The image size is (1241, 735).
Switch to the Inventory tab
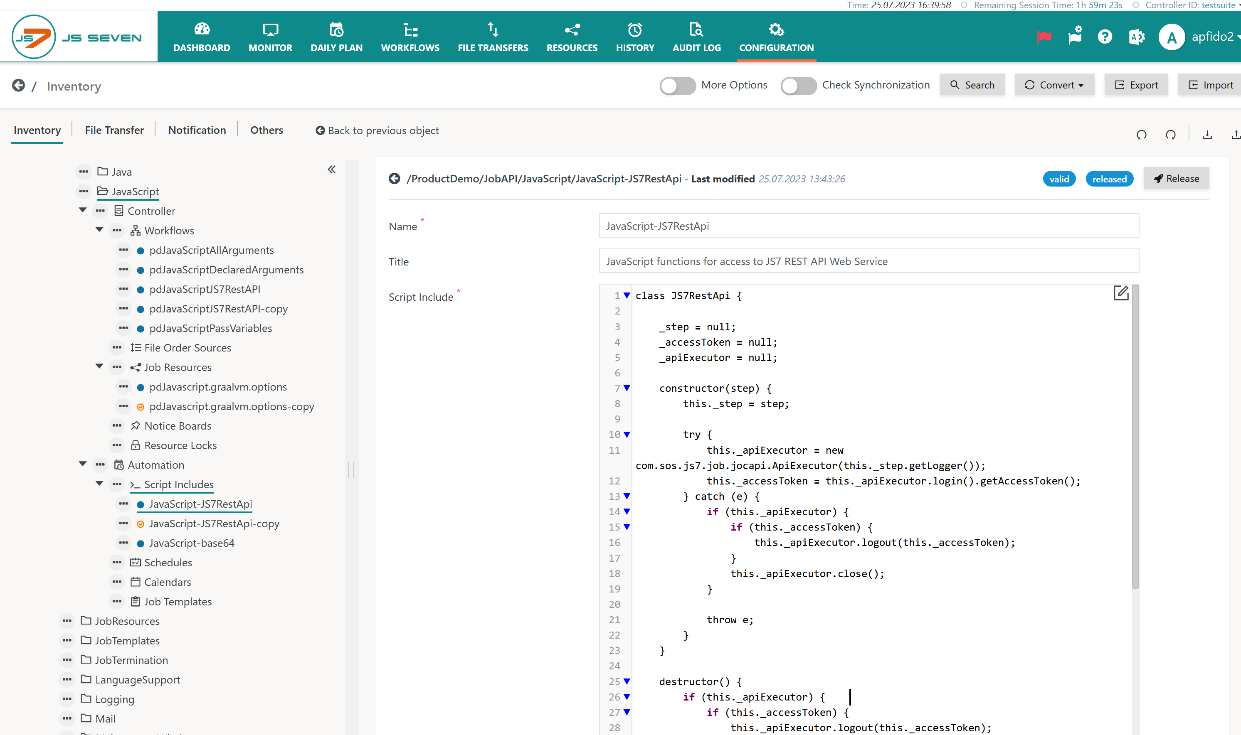[x=37, y=130]
